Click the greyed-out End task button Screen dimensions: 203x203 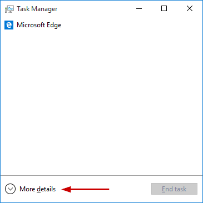[174, 189]
